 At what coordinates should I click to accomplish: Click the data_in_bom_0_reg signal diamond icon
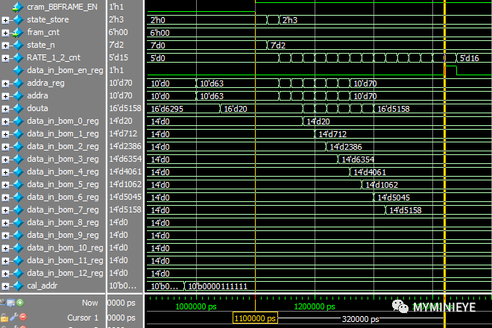18,122
